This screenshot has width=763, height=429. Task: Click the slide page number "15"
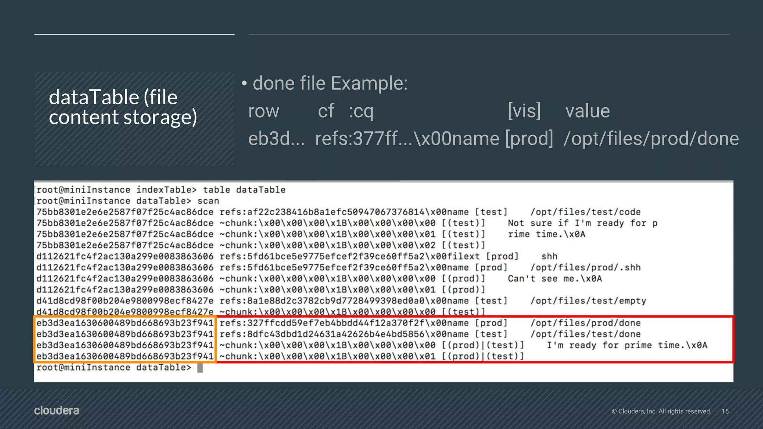[725, 411]
